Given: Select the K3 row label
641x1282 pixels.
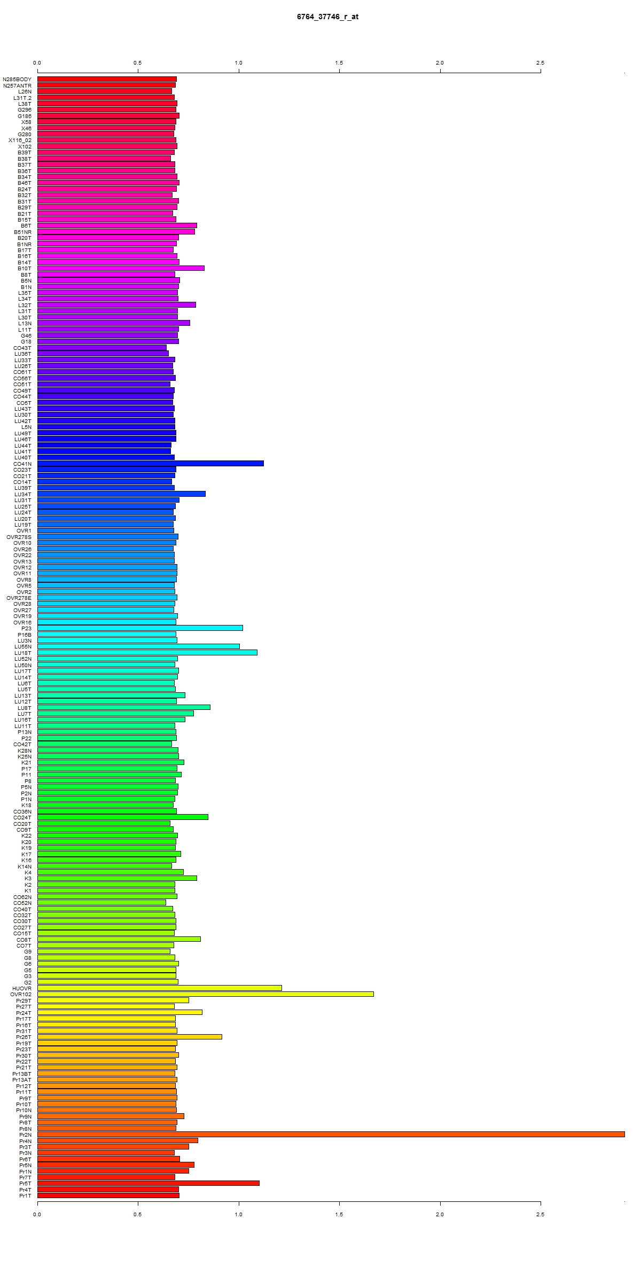Looking at the screenshot, I should click(28, 878).
